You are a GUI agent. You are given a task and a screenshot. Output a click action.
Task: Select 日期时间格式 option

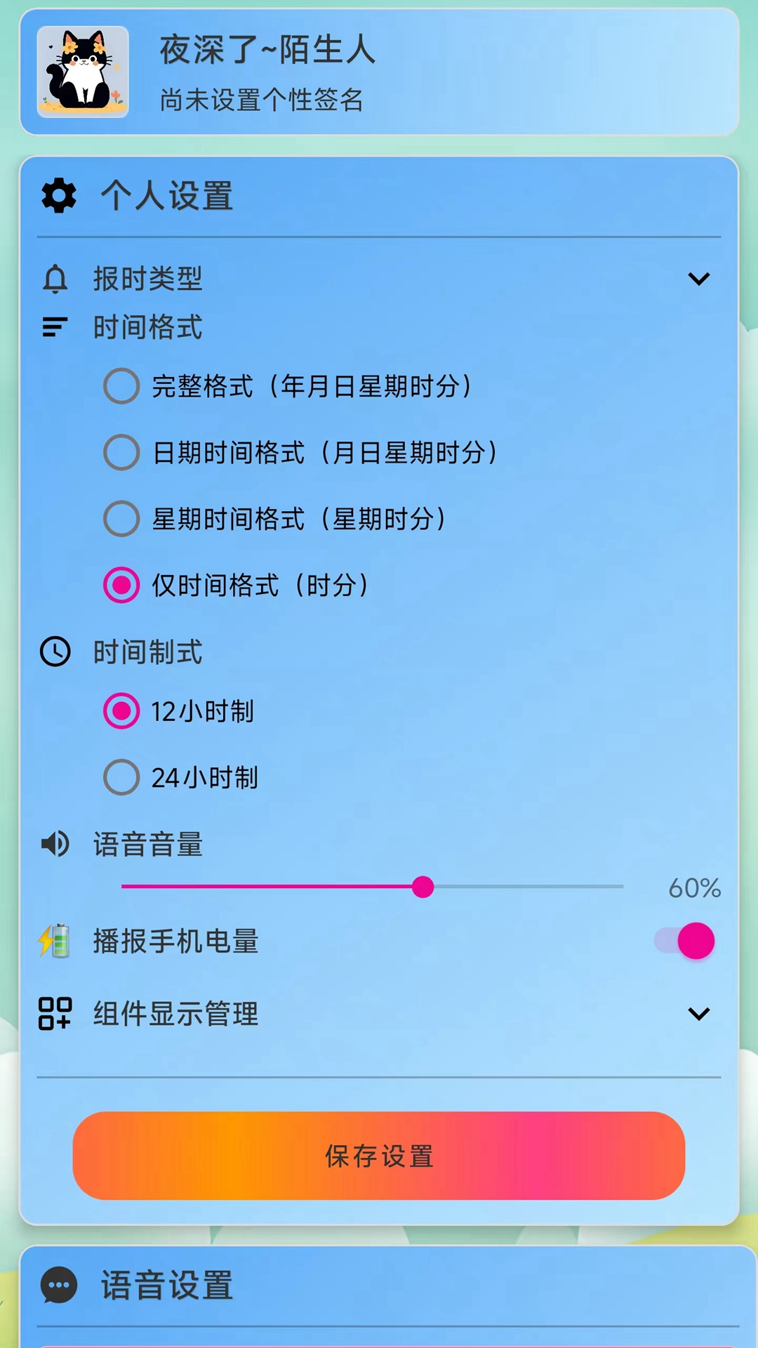121,454
